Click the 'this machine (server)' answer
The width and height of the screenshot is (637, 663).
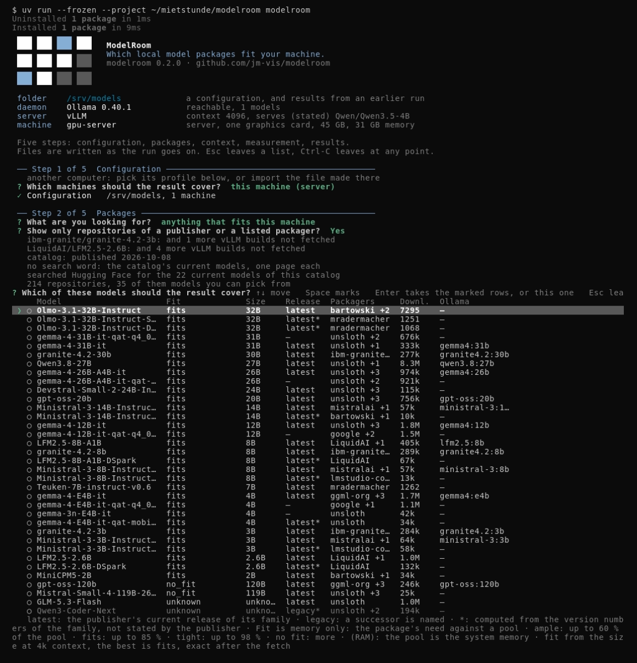[x=283, y=187]
